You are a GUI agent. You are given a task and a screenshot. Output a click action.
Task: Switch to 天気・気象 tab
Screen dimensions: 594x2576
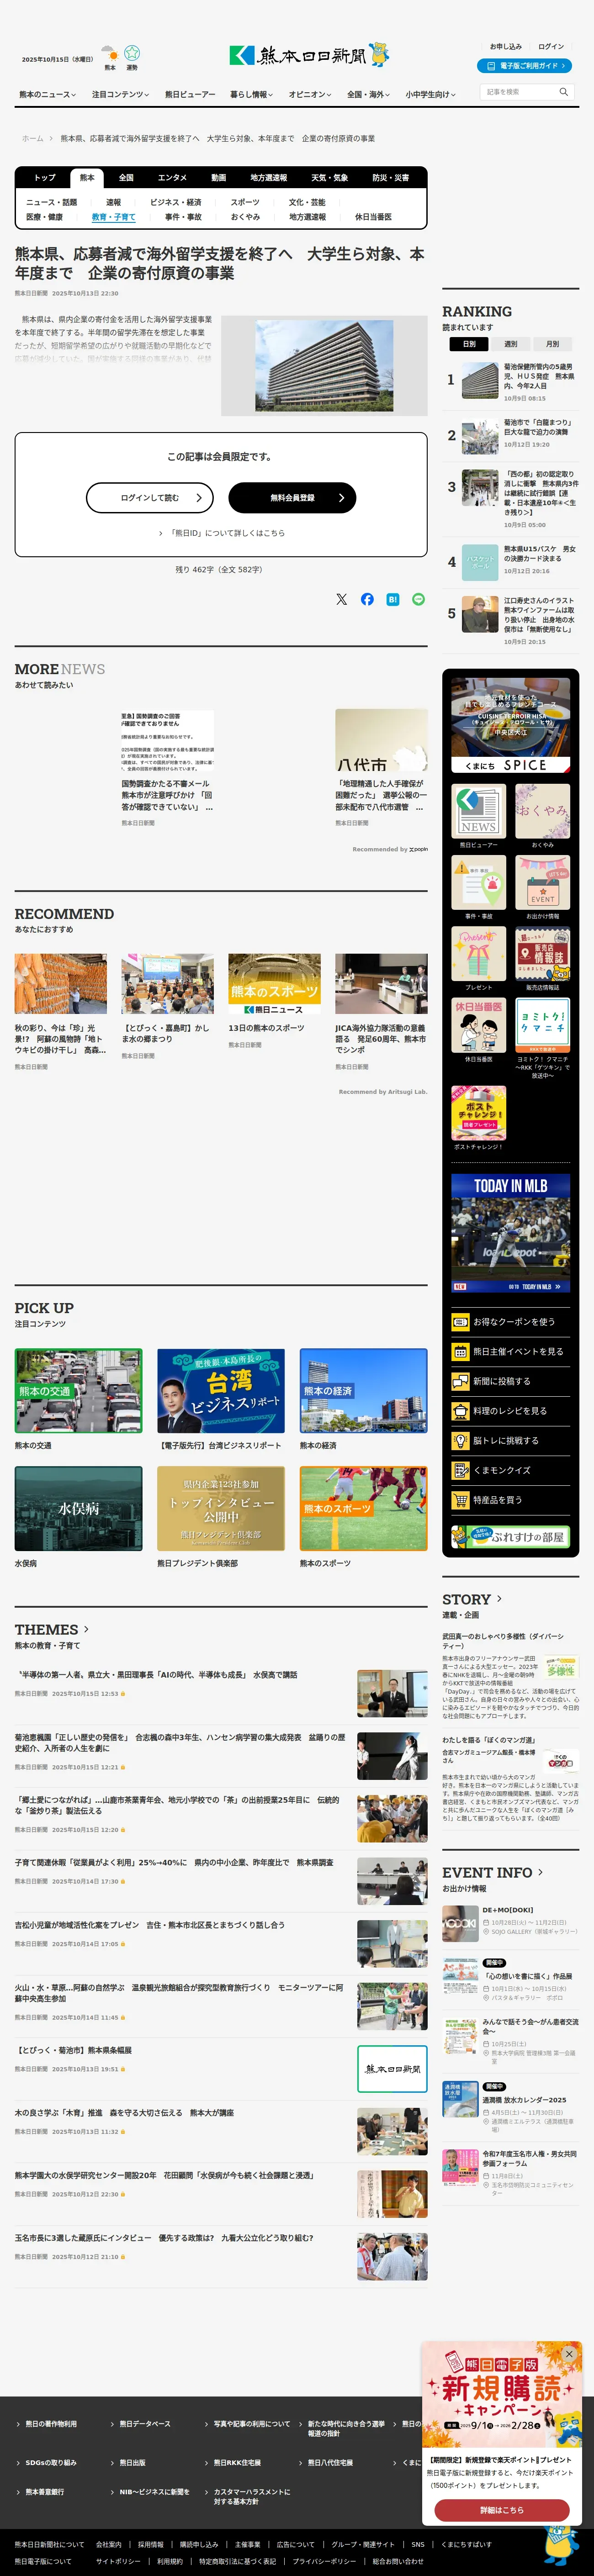coord(330,178)
